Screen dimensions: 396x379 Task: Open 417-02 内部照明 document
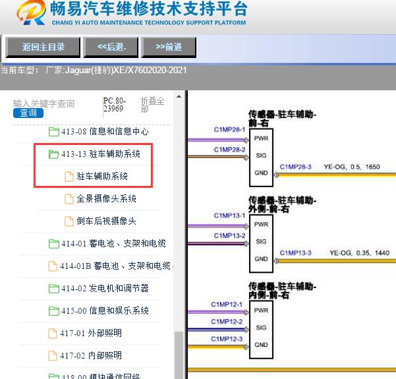pyautogui.click(x=91, y=356)
